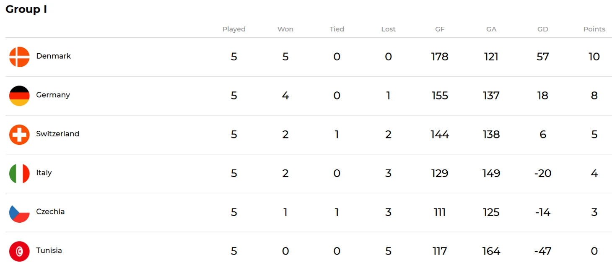This screenshot has width=612, height=268.
Task: Select the Switzerland team name
Action: tap(57, 134)
